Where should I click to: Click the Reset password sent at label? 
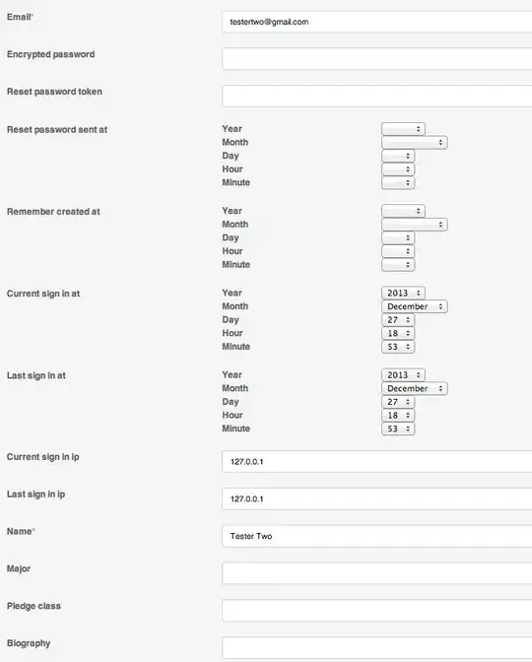point(57,130)
